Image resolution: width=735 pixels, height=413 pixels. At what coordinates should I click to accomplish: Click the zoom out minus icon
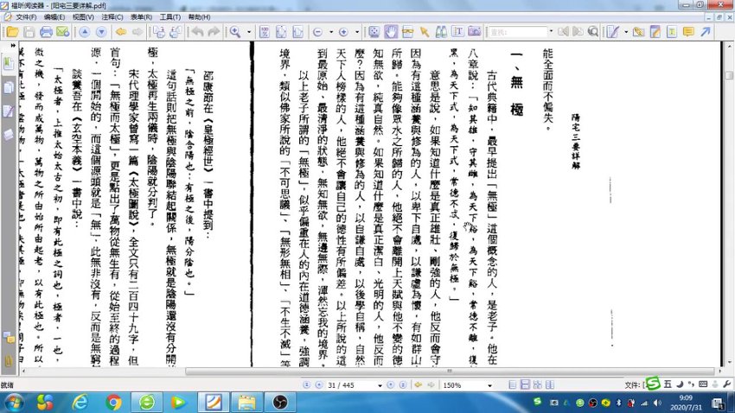click(x=318, y=32)
